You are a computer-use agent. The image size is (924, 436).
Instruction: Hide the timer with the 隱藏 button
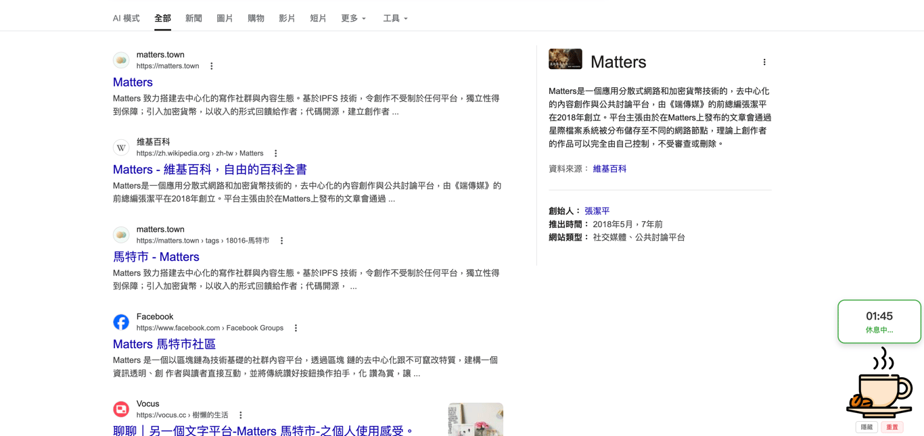point(867,427)
